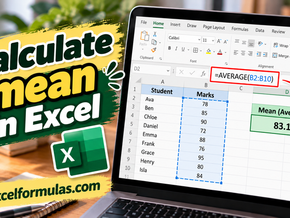Apply the red Font Color A
This screenshot has width=290, height=218.
220,52
